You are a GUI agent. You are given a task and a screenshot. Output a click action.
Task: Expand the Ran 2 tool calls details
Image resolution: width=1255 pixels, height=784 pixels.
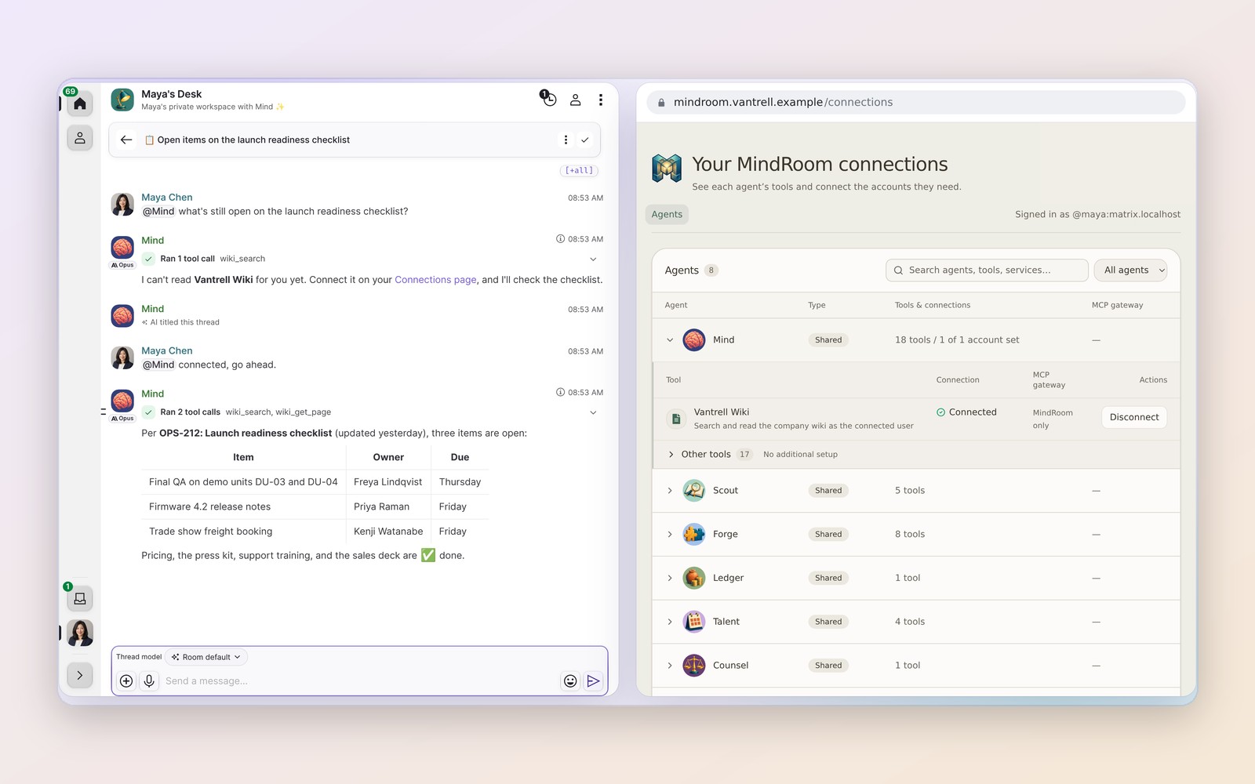pos(593,412)
